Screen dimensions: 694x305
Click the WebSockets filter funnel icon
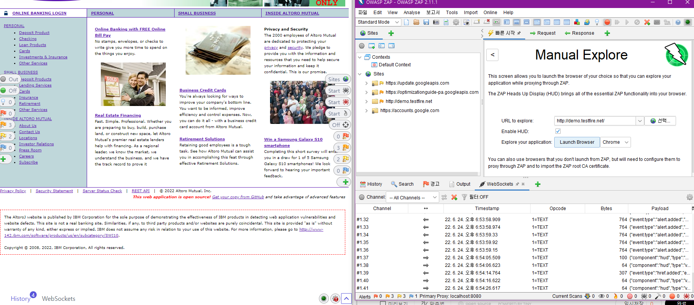(464, 197)
